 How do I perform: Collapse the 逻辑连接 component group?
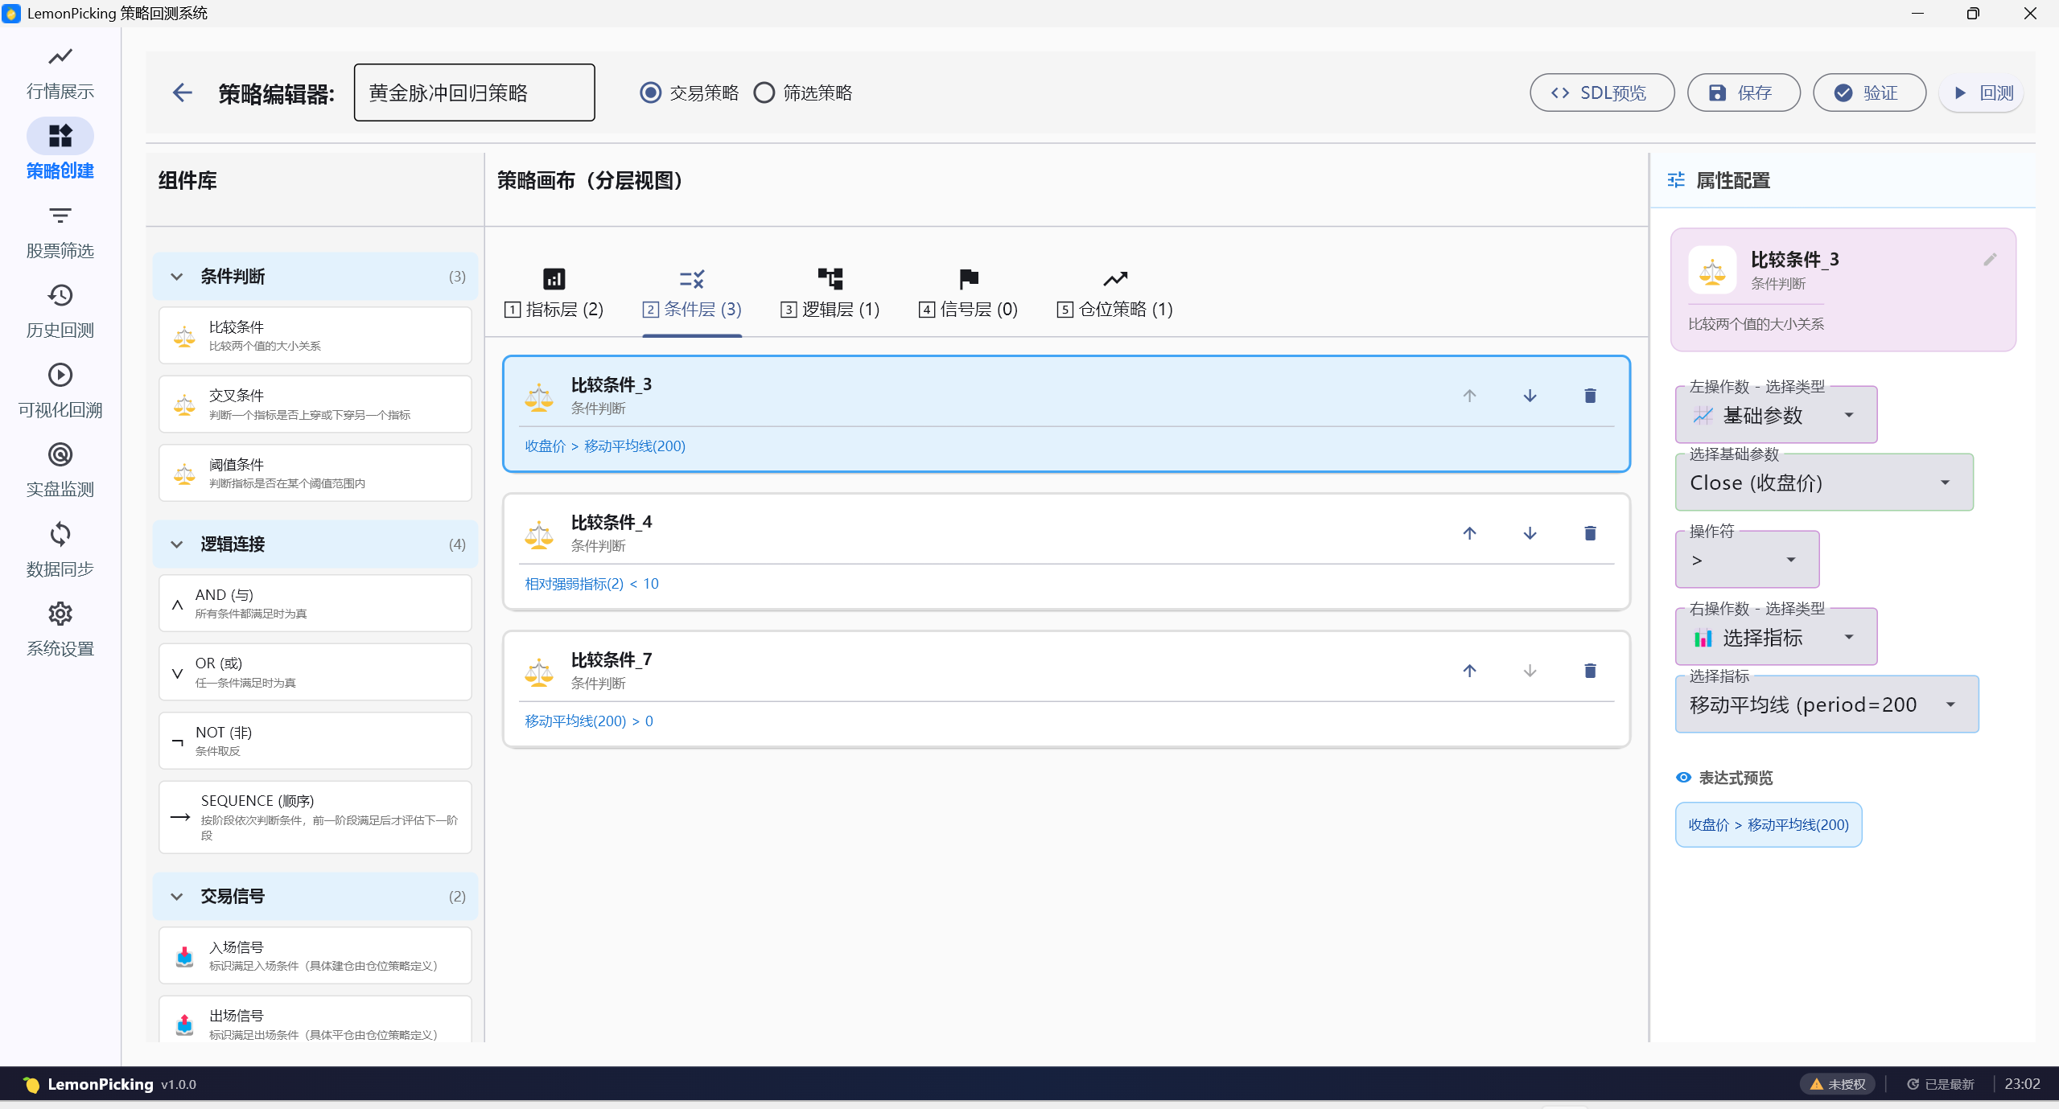click(177, 544)
